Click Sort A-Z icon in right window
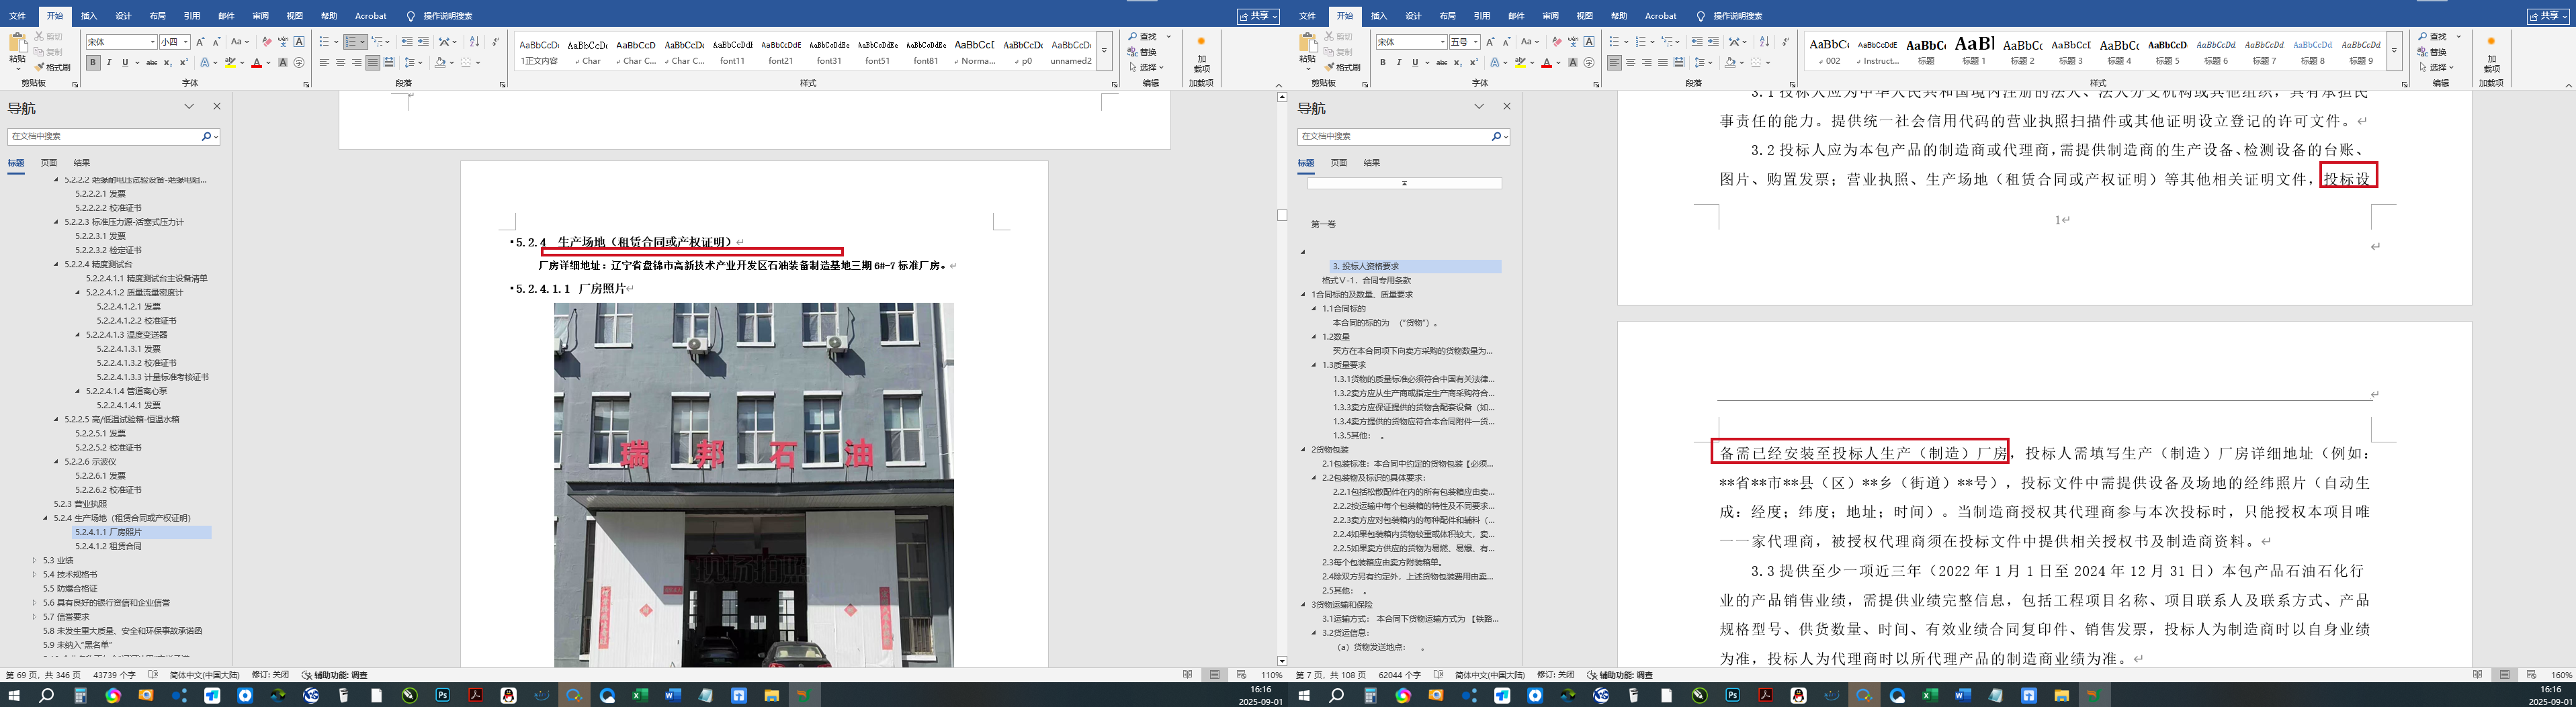The height and width of the screenshot is (707, 2576). [x=1764, y=42]
